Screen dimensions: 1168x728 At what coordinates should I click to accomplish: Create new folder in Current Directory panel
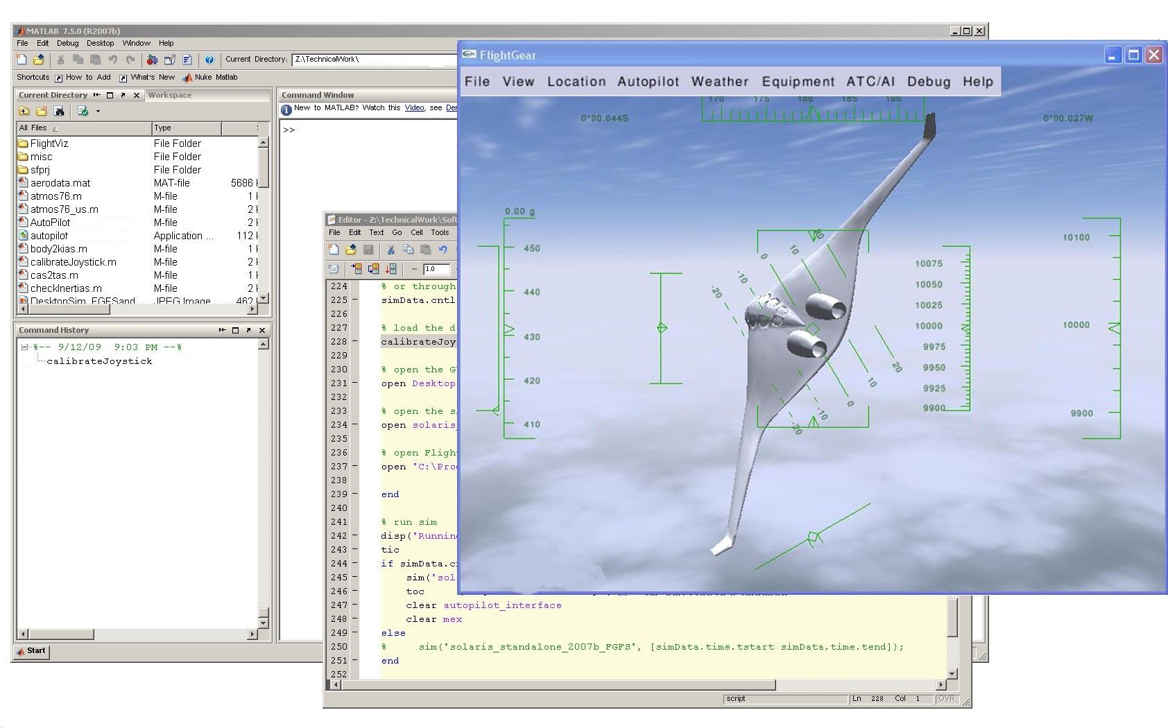42,111
